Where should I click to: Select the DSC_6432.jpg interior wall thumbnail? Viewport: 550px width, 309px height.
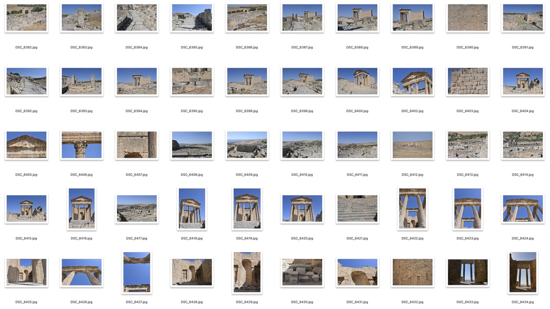412,272
